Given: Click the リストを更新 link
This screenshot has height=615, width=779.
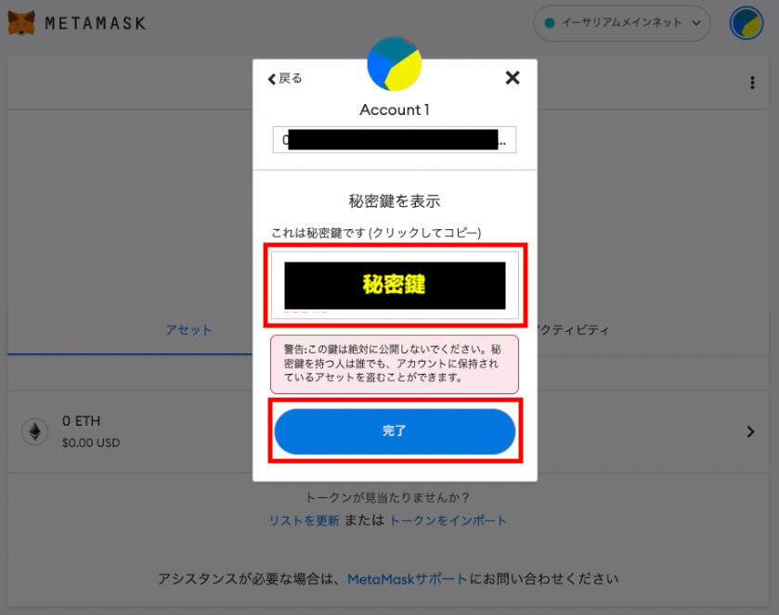Looking at the screenshot, I should [x=304, y=520].
